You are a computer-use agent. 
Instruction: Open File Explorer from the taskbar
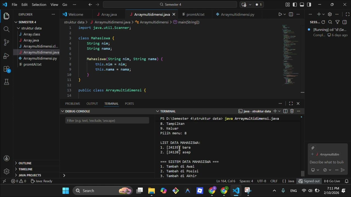tap(151, 191)
